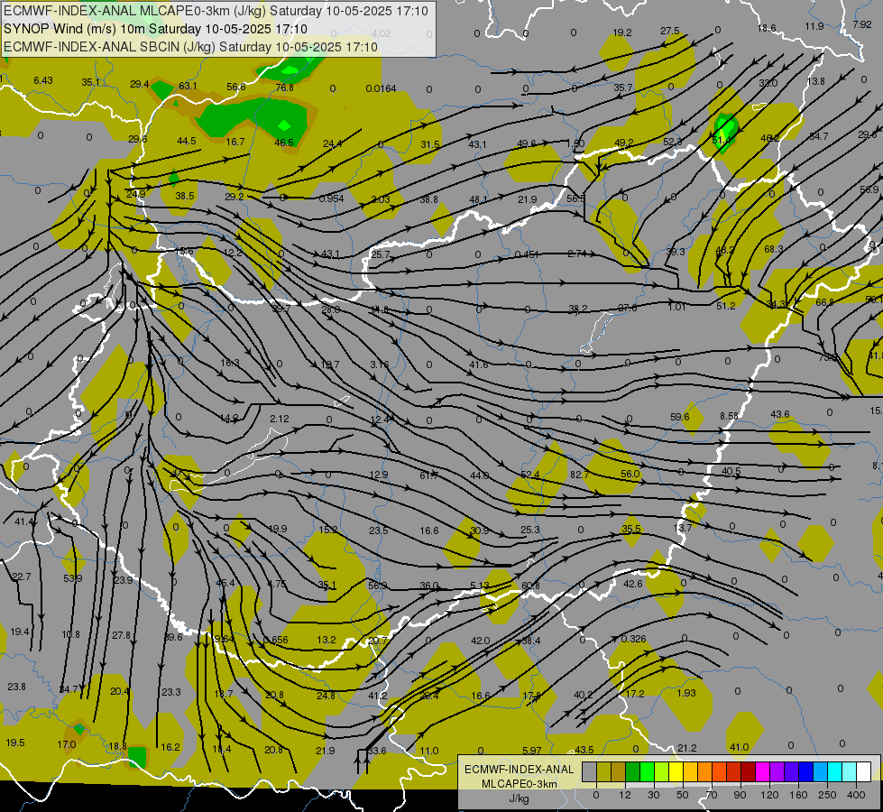Click the 76.8 value on the map
Viewport: 883px width, 812px height.
pos(284,88)
